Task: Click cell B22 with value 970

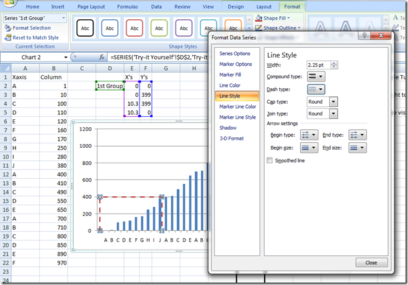Action: (x=53, y=263)
